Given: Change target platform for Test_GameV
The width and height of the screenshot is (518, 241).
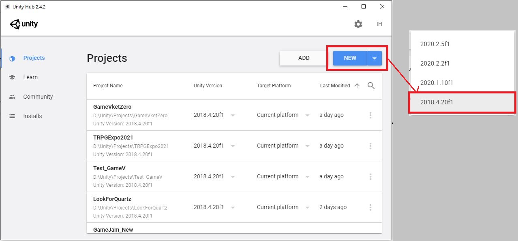Looking at the screenshot, I should pyautogui.click(x=283, y=177).
